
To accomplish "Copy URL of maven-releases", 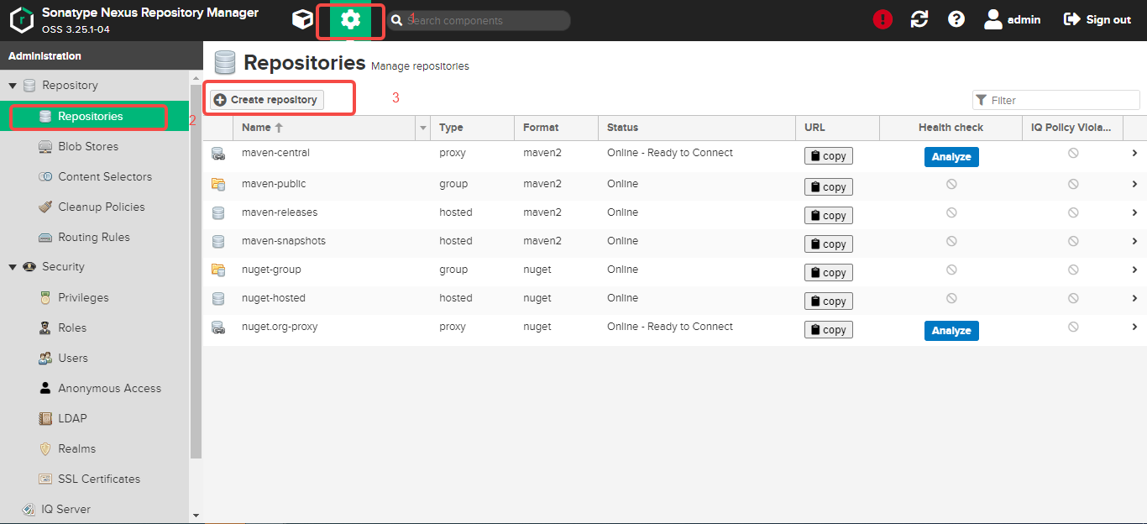I will click(x=828, y=215).
